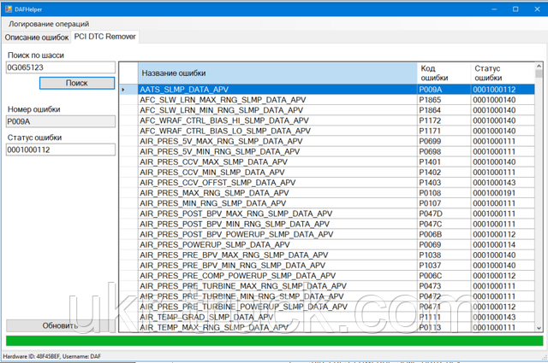Sort by Название ошибки column header
The height and width of the screenshot is (363, 548).
(277, 73)
